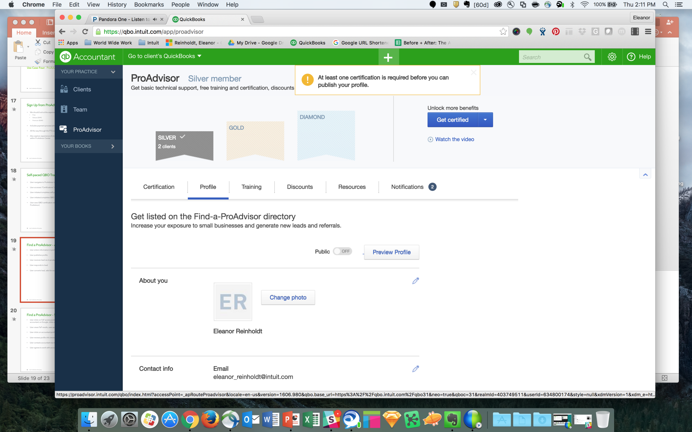Open the QuickBooks bookmark in bookmarks bar
Screen dimensions: 692x432
pos(308,43)
